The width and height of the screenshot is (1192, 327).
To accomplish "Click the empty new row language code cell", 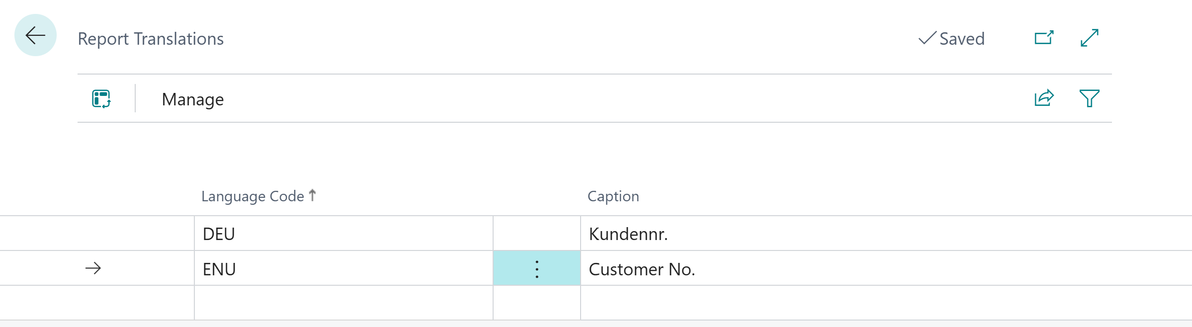I will pyautogui.click(x=343, y=303).
